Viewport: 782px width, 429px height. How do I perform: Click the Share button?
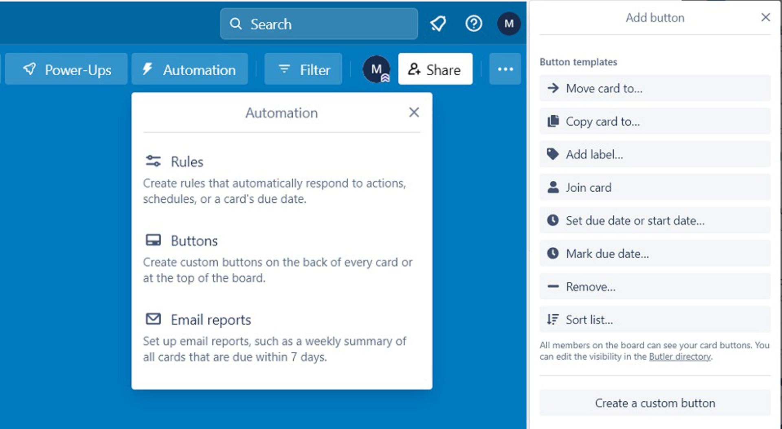(435, 69)
